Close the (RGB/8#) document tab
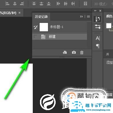The height and width of the screenshot is (113, 113). pyautogui.click(x=19, y=13)
